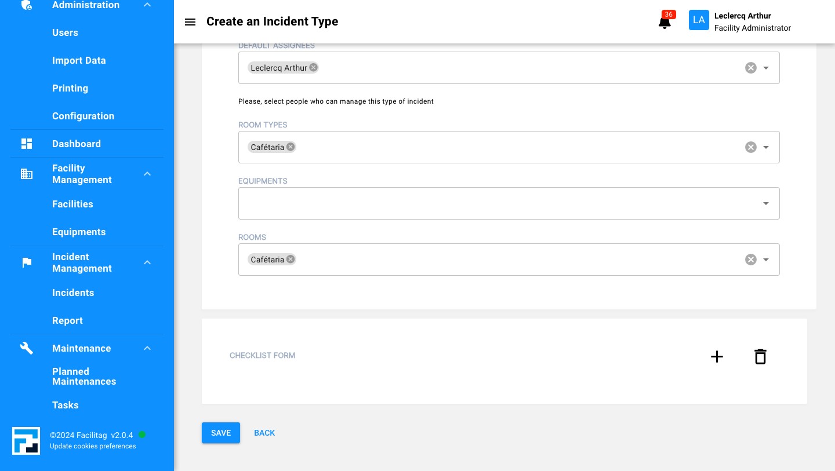Select the Maintenance wrench icon
The height and width of the screenshot is (471, 835).
click(27, 348)
